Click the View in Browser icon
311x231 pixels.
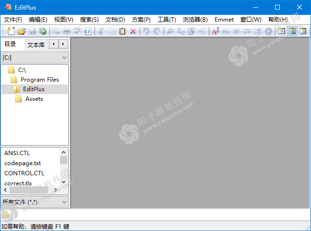(x=88, y=31)
